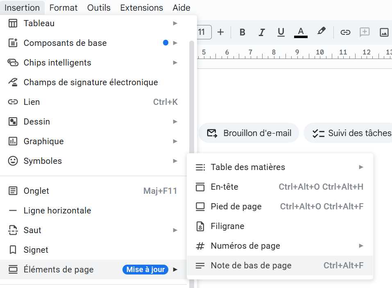The image size is (392, 288).
Task: Click the Suivi des tâches button
Action: pos(350,133)
